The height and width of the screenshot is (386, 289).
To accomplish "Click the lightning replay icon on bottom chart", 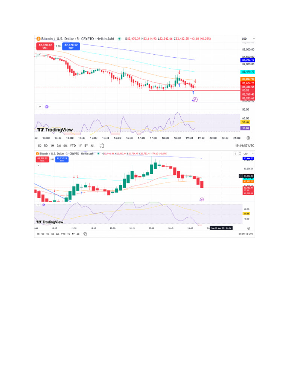I will (202, 199).
